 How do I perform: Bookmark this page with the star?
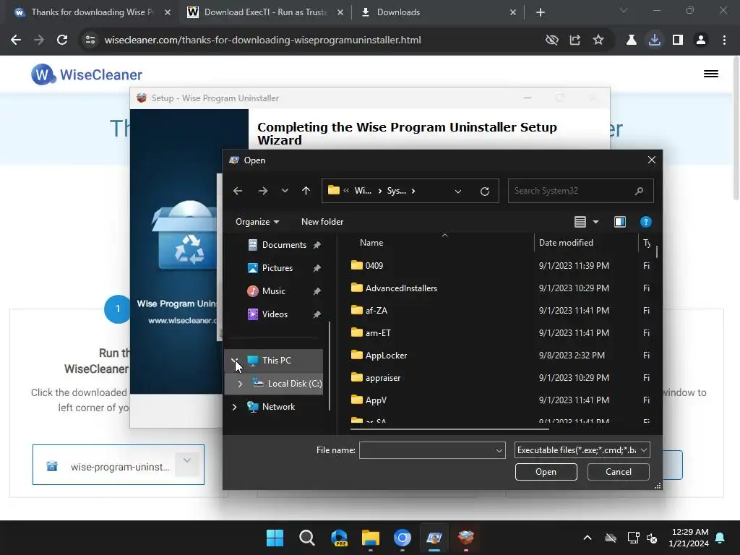coord(598,40)
